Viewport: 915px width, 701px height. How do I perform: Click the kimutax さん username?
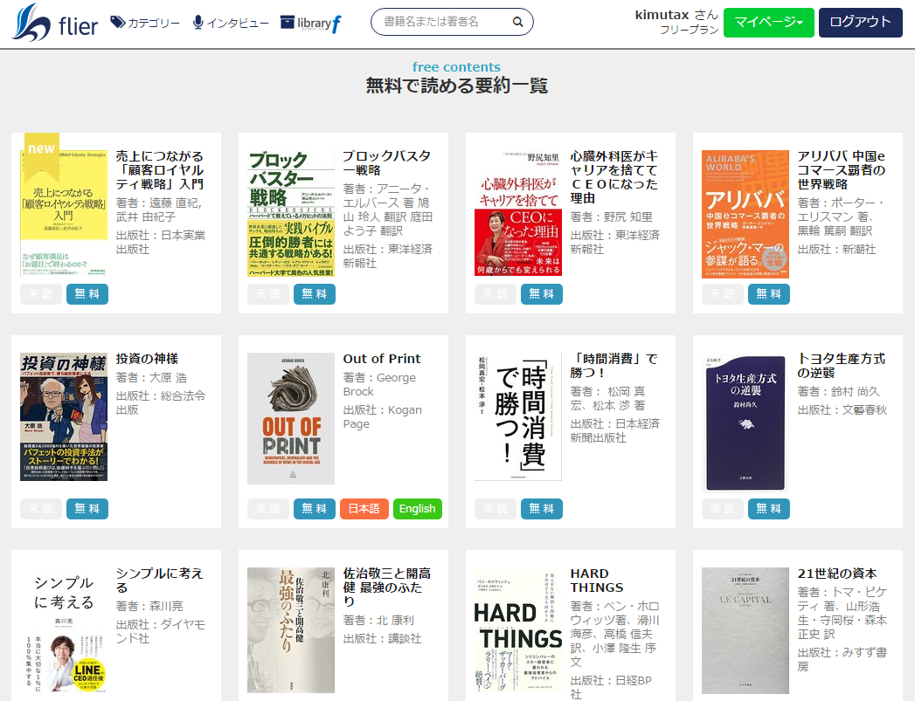(676, 15)
